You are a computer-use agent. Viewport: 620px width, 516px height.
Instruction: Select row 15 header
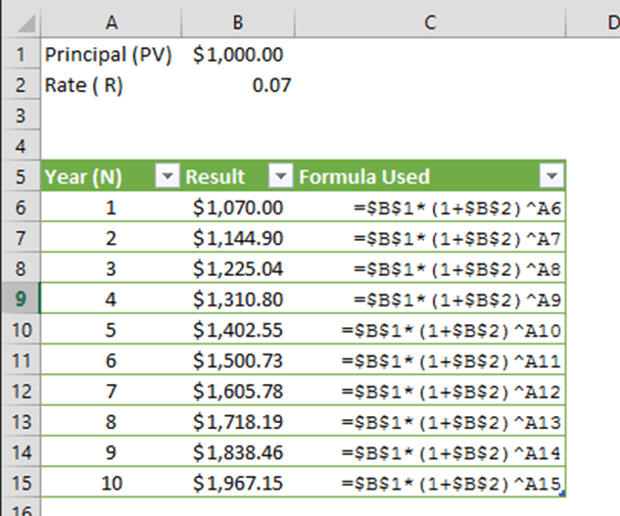[21, 483]
